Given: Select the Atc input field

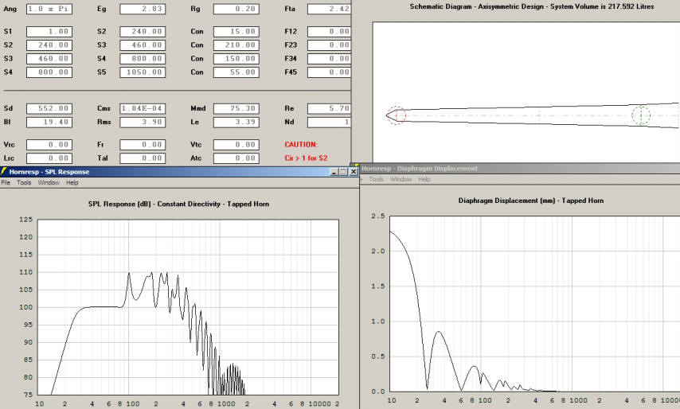Looking at the screenshot, I should point(236,158).
